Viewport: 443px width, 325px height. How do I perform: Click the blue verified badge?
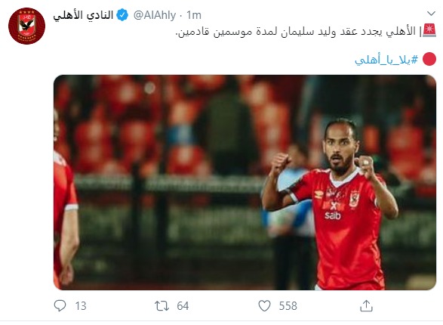click(122, 15)
